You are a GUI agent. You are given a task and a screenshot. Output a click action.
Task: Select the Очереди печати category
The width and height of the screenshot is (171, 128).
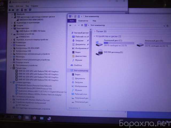22,62
